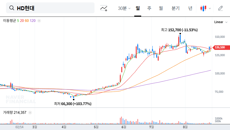
Task: Remove the 이동평균 moving average indicator
Action: tap(39, 21)
